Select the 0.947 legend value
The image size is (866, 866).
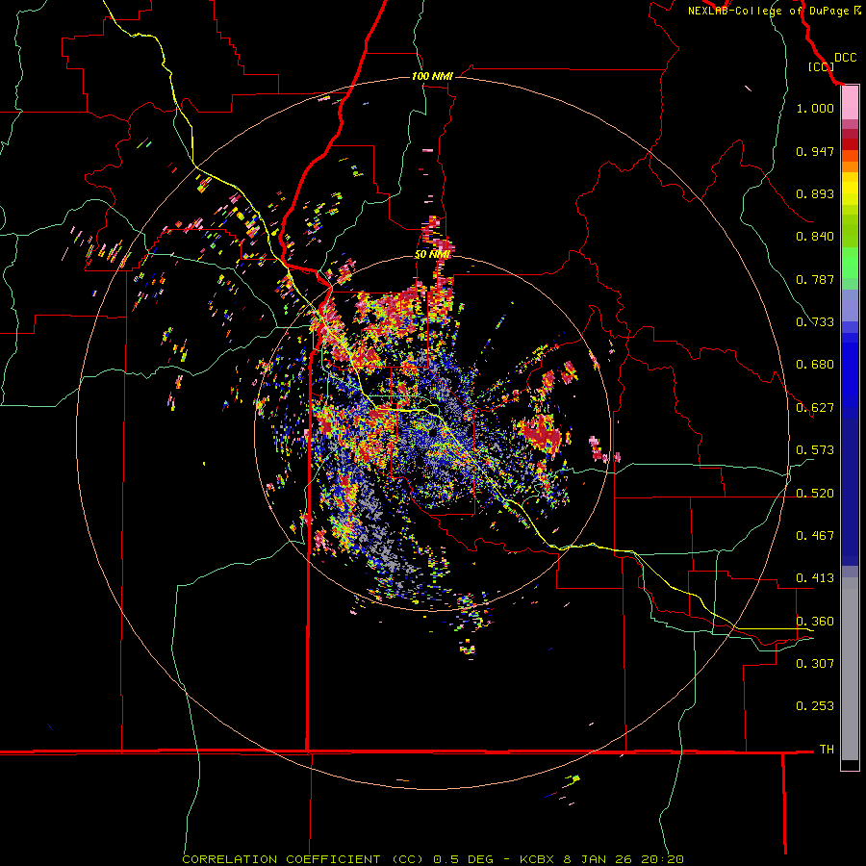[815, 151]
